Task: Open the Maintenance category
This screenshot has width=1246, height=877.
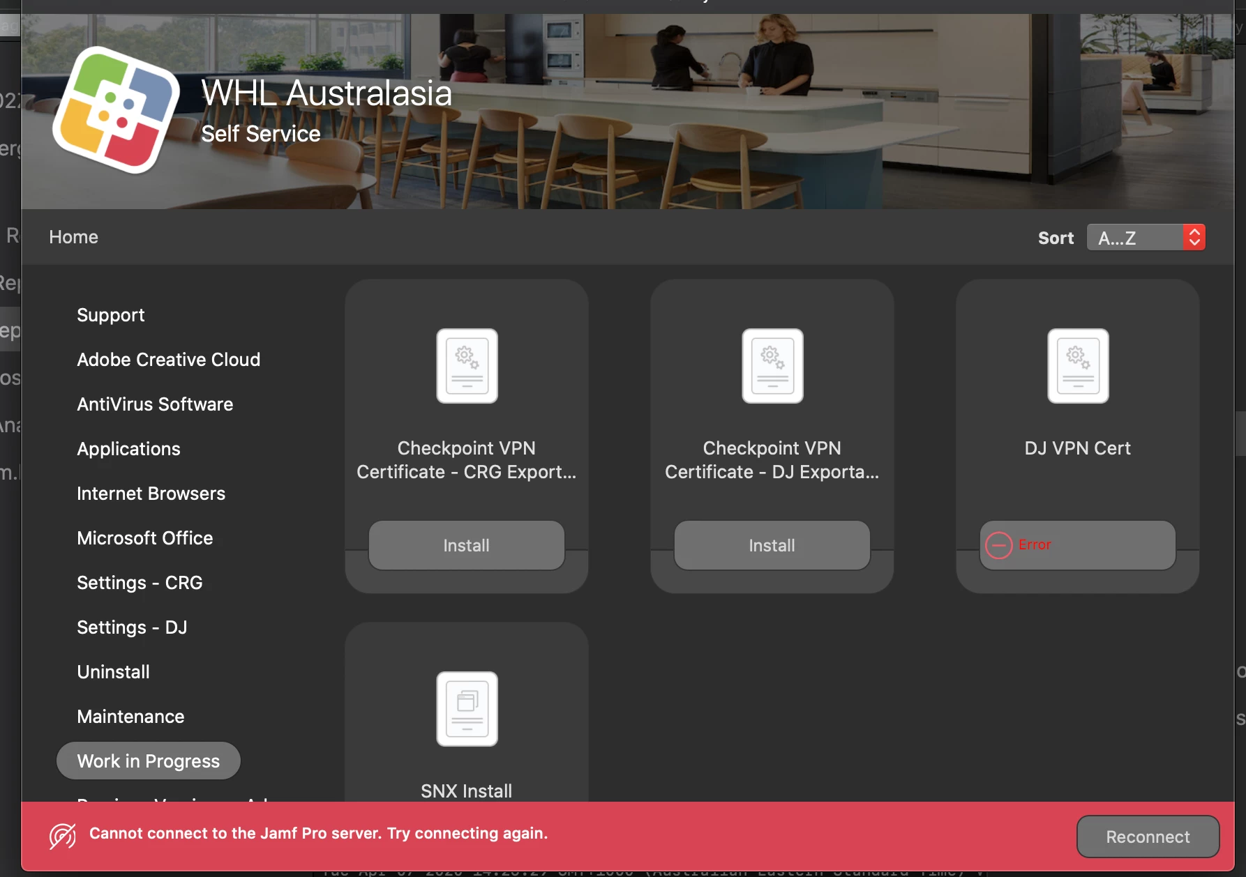Action: click(x=130, y=717)
